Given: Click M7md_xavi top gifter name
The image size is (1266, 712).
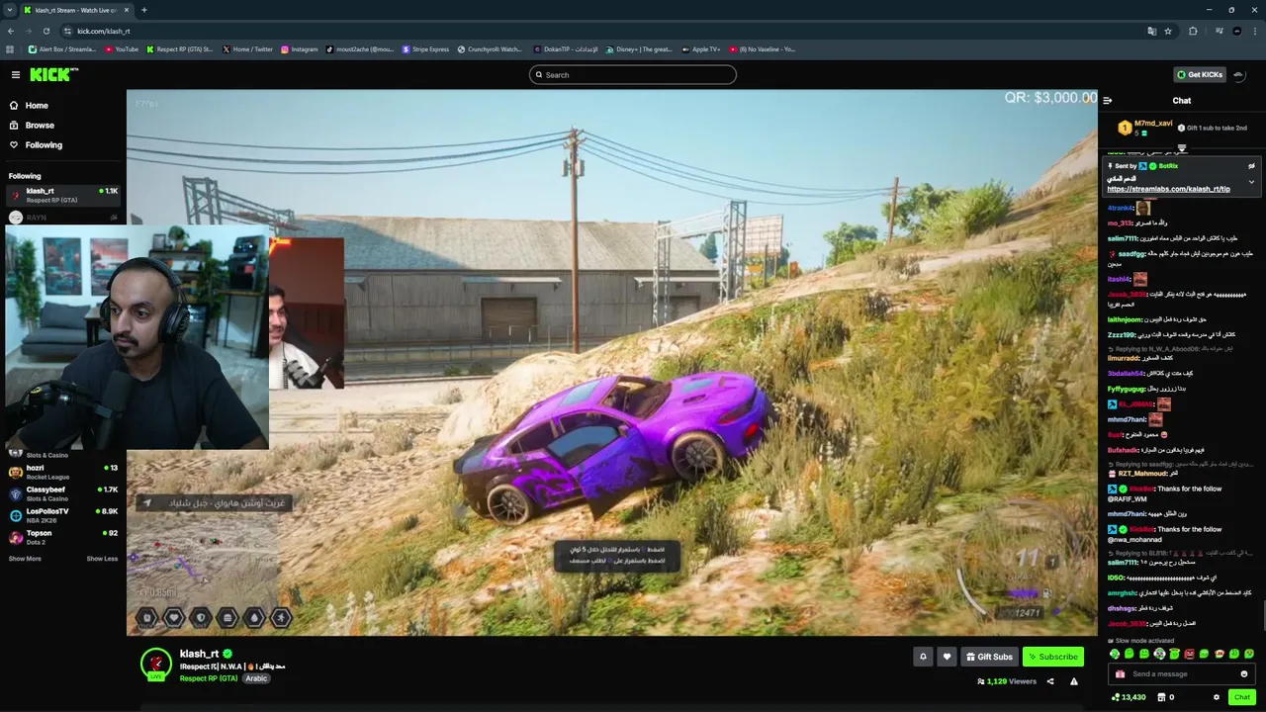Looking at the screenshot, I should tap(1153, 124).
